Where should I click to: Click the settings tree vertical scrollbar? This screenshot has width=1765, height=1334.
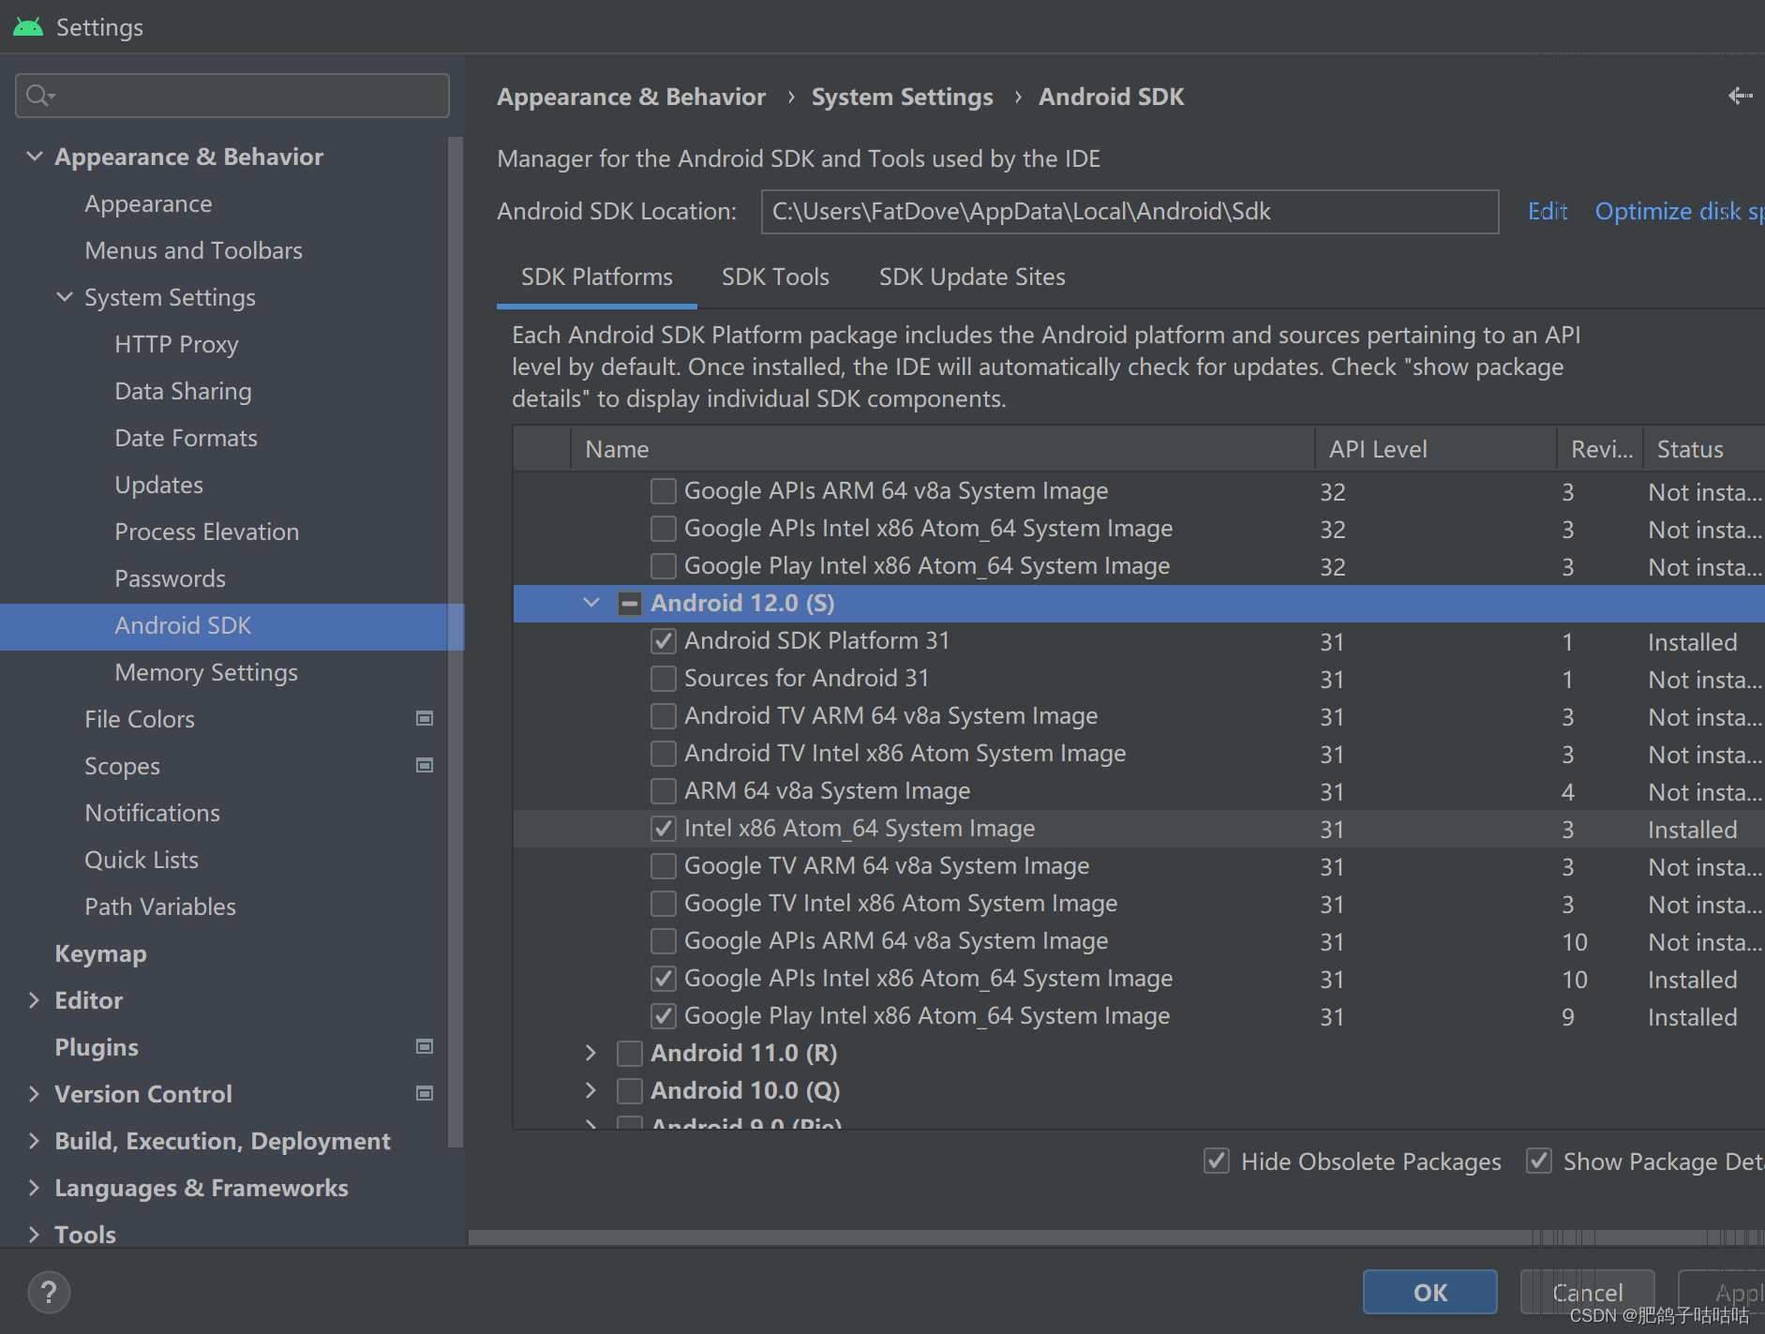point(456,642)
